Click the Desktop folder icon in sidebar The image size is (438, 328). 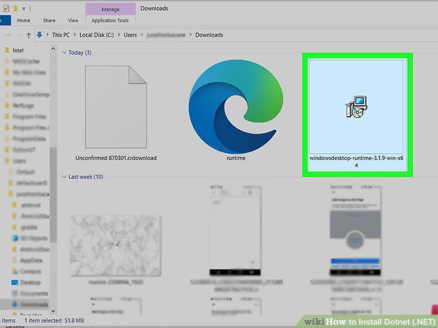pos(14,282)
